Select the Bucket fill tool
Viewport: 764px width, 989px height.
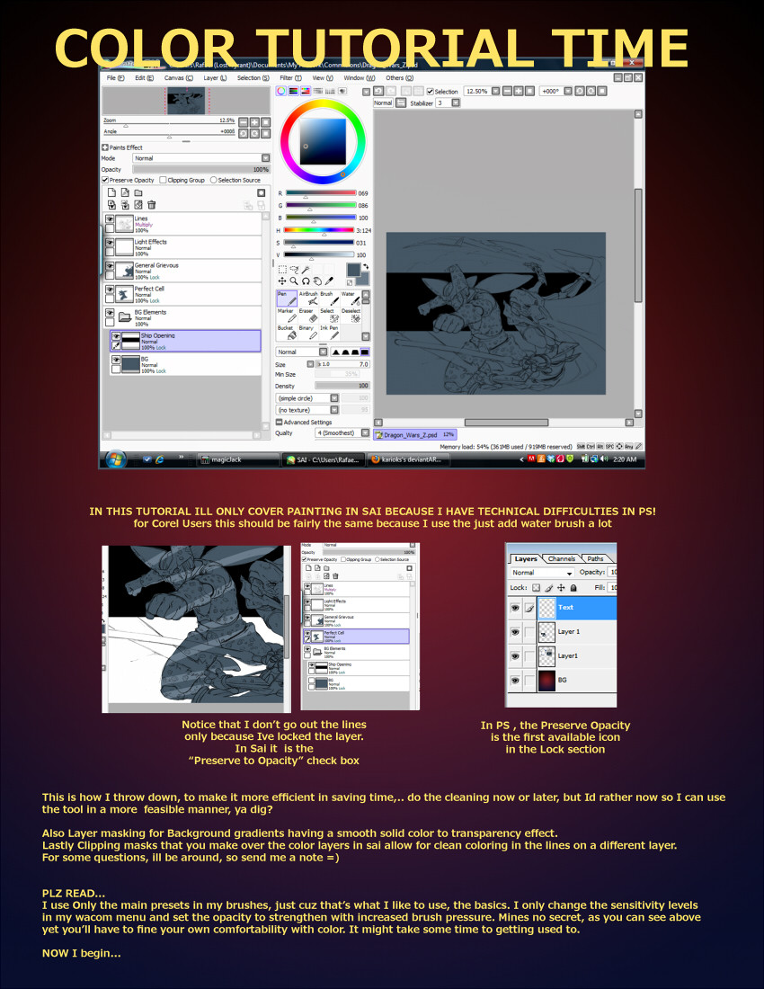tap(287, 333)
